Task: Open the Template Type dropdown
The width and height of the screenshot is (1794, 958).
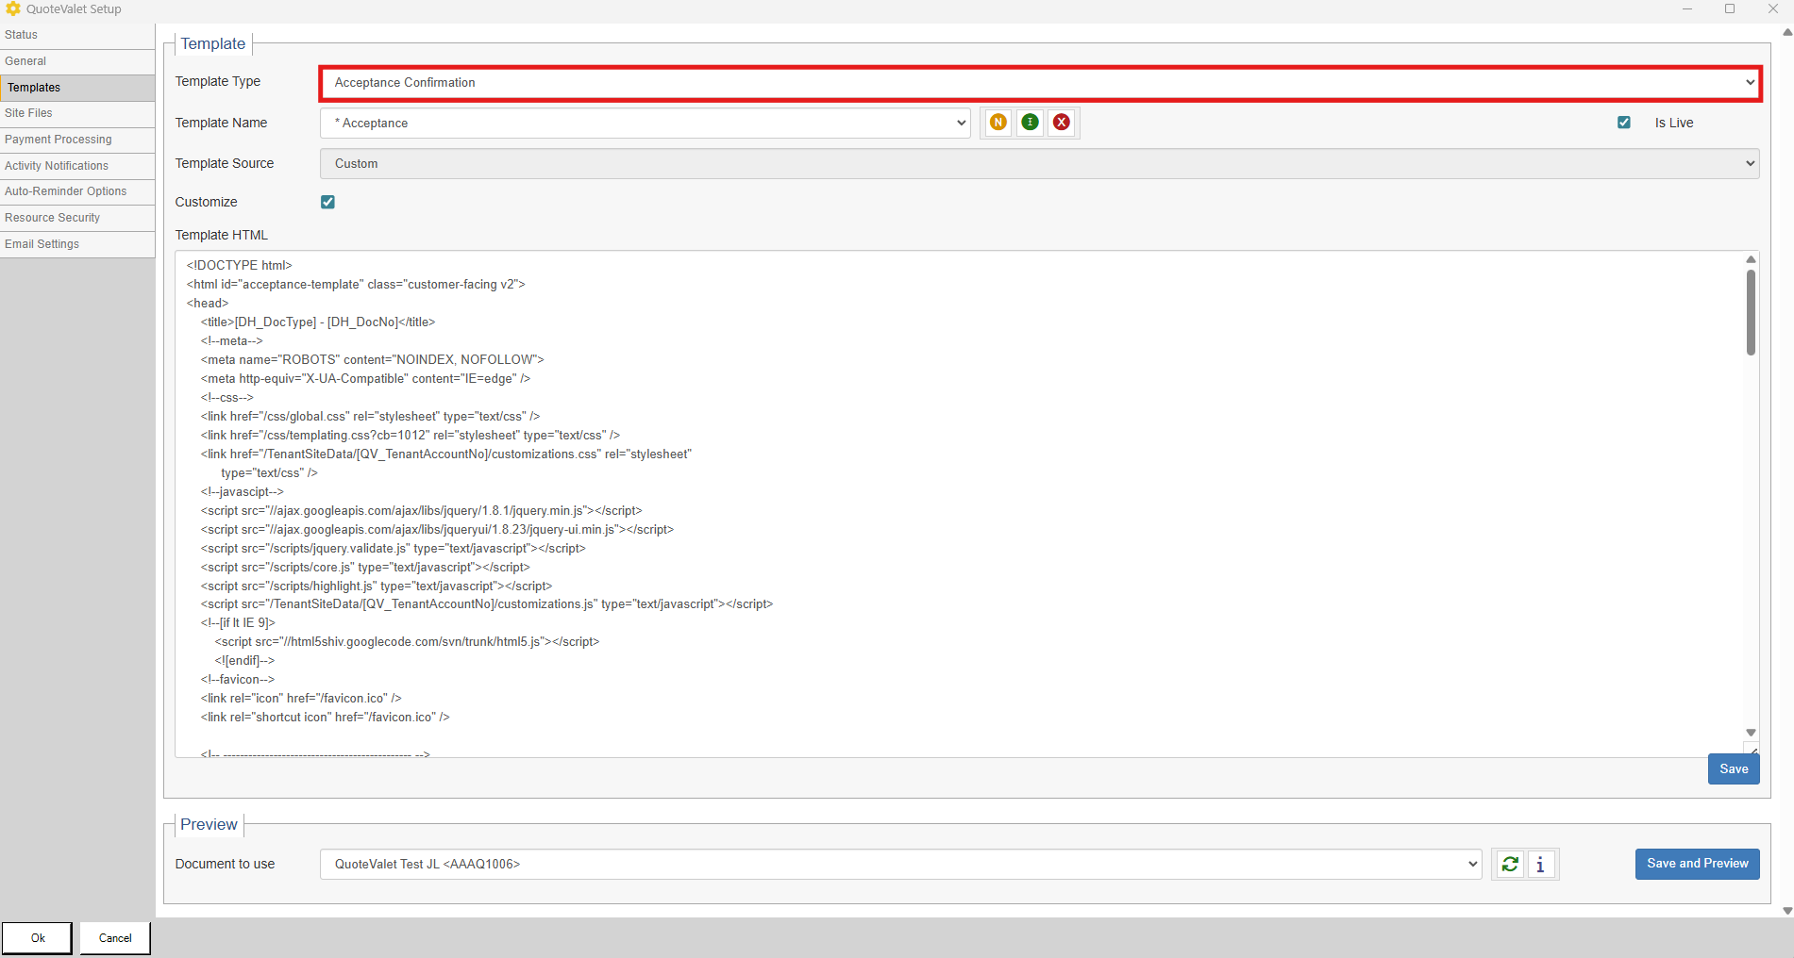Action: pos(1039,83)
